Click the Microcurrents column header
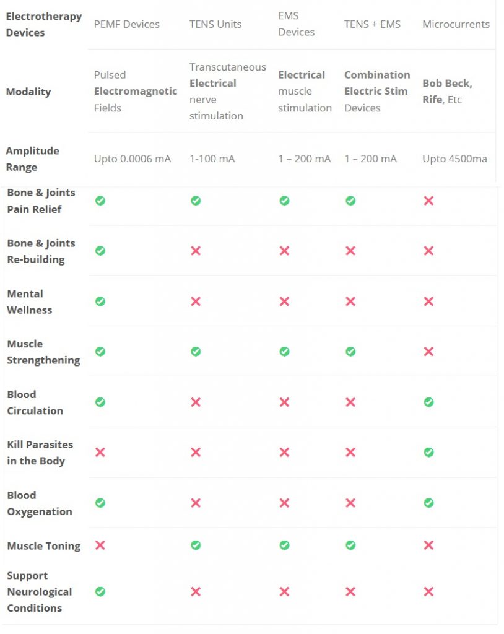The height and width of the screenshot is (634, 504). [x=456, y=24]
